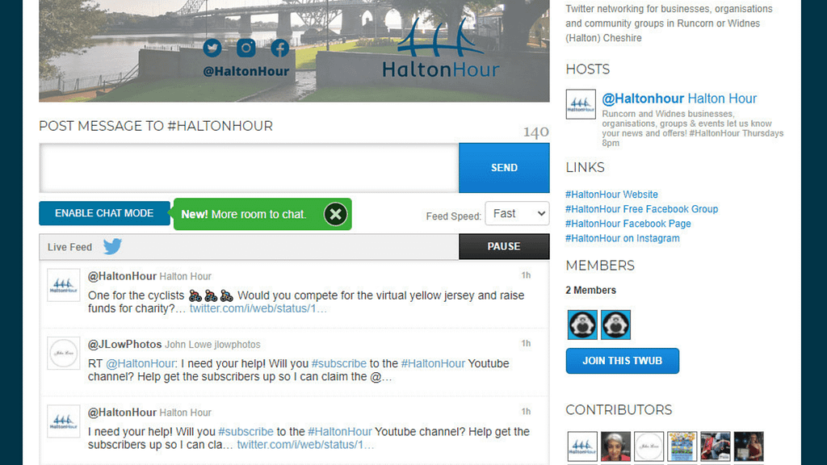Click the 'HOSTS' heading
The height and width of the screenshot is (465, 827).
point(588,69)
